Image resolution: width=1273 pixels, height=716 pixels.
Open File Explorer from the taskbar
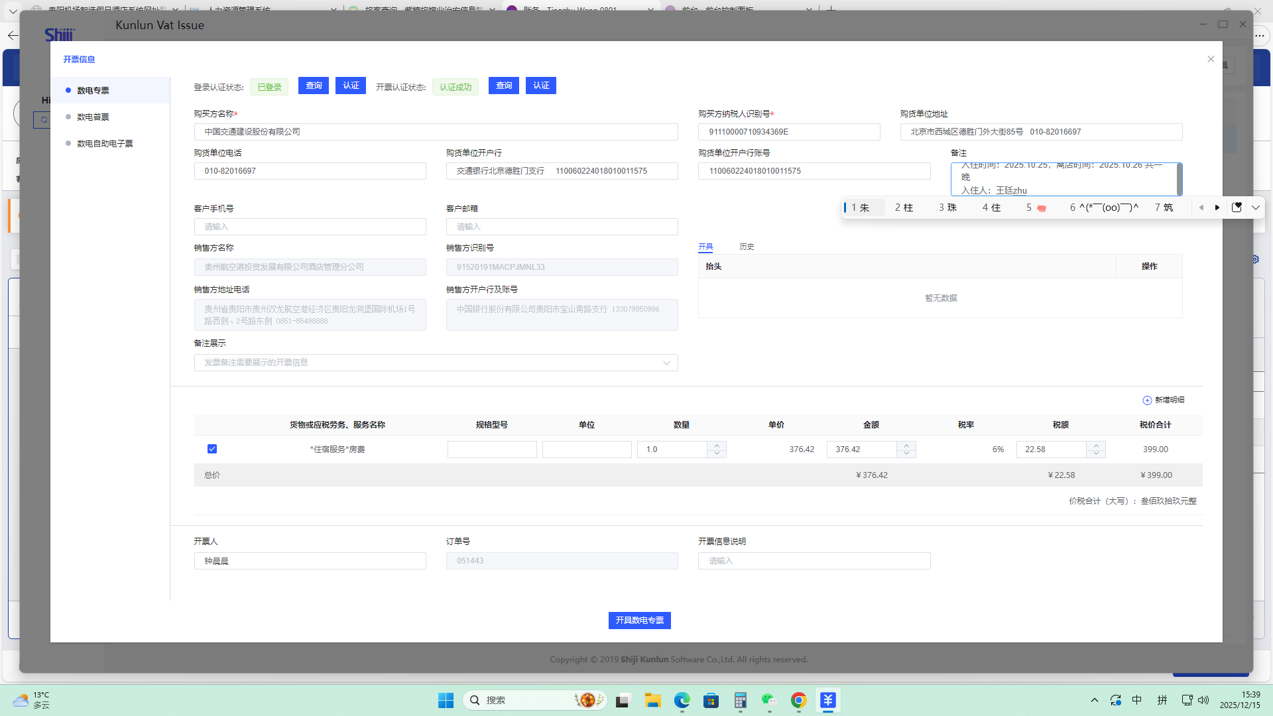652,700
